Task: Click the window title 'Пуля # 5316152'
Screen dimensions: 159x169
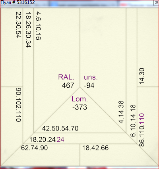Action: (18, 2)
